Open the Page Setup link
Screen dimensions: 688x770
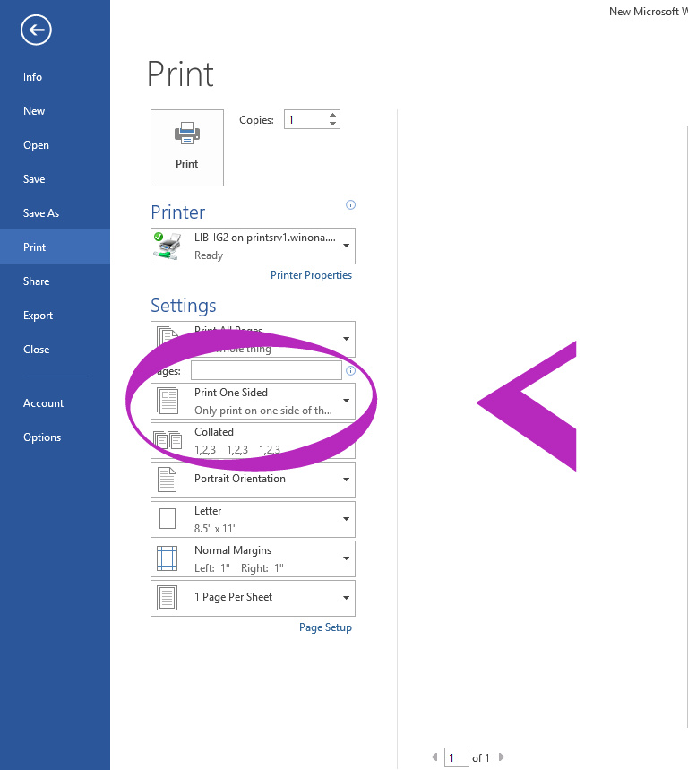click(325, 627)
